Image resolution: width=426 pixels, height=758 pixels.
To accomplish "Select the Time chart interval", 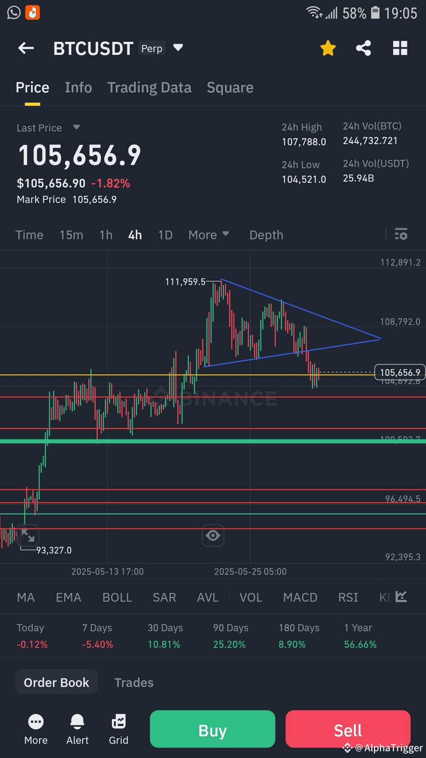I will coord(30,235).
